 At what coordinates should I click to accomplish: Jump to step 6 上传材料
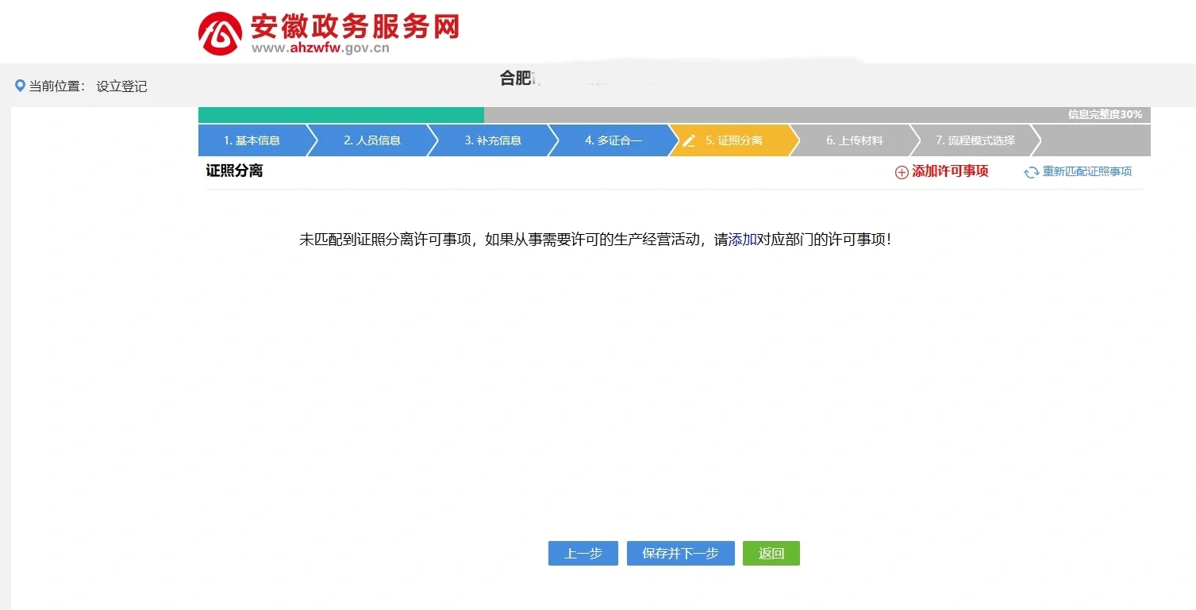[x=855, y=140]
